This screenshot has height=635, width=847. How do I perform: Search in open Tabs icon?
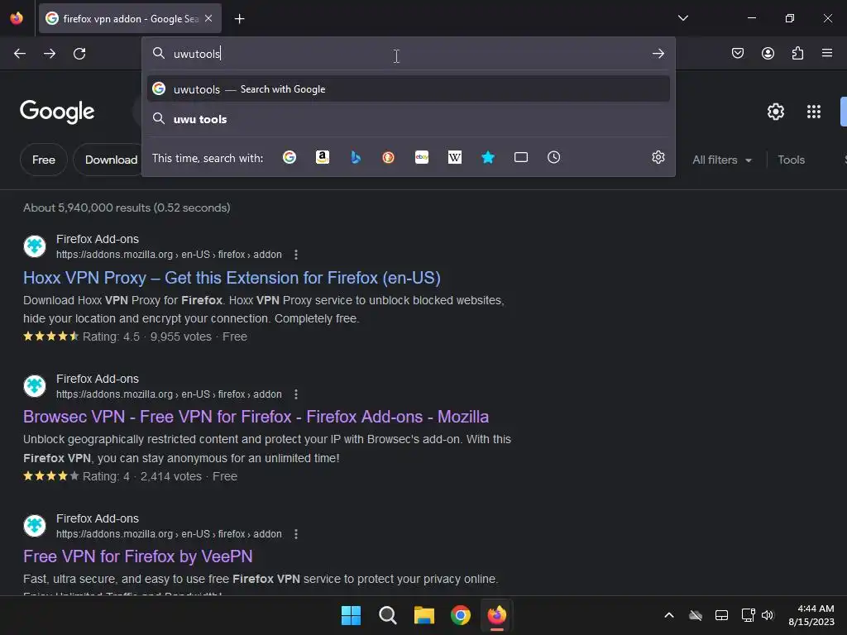521,157
